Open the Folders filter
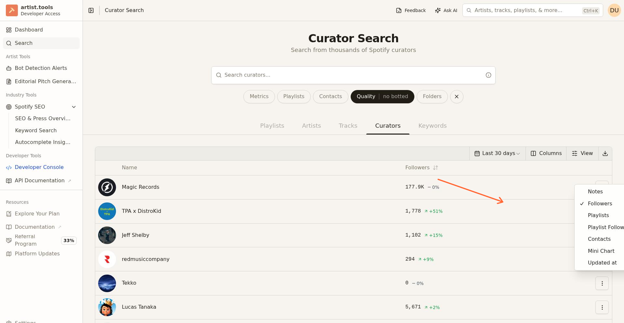The width and height of the screenshot is (624, 323). tap(432, 97)
